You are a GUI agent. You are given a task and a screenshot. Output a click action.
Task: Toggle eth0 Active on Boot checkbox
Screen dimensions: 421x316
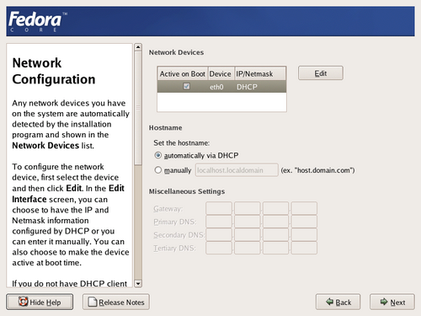(x=186, y=86)
